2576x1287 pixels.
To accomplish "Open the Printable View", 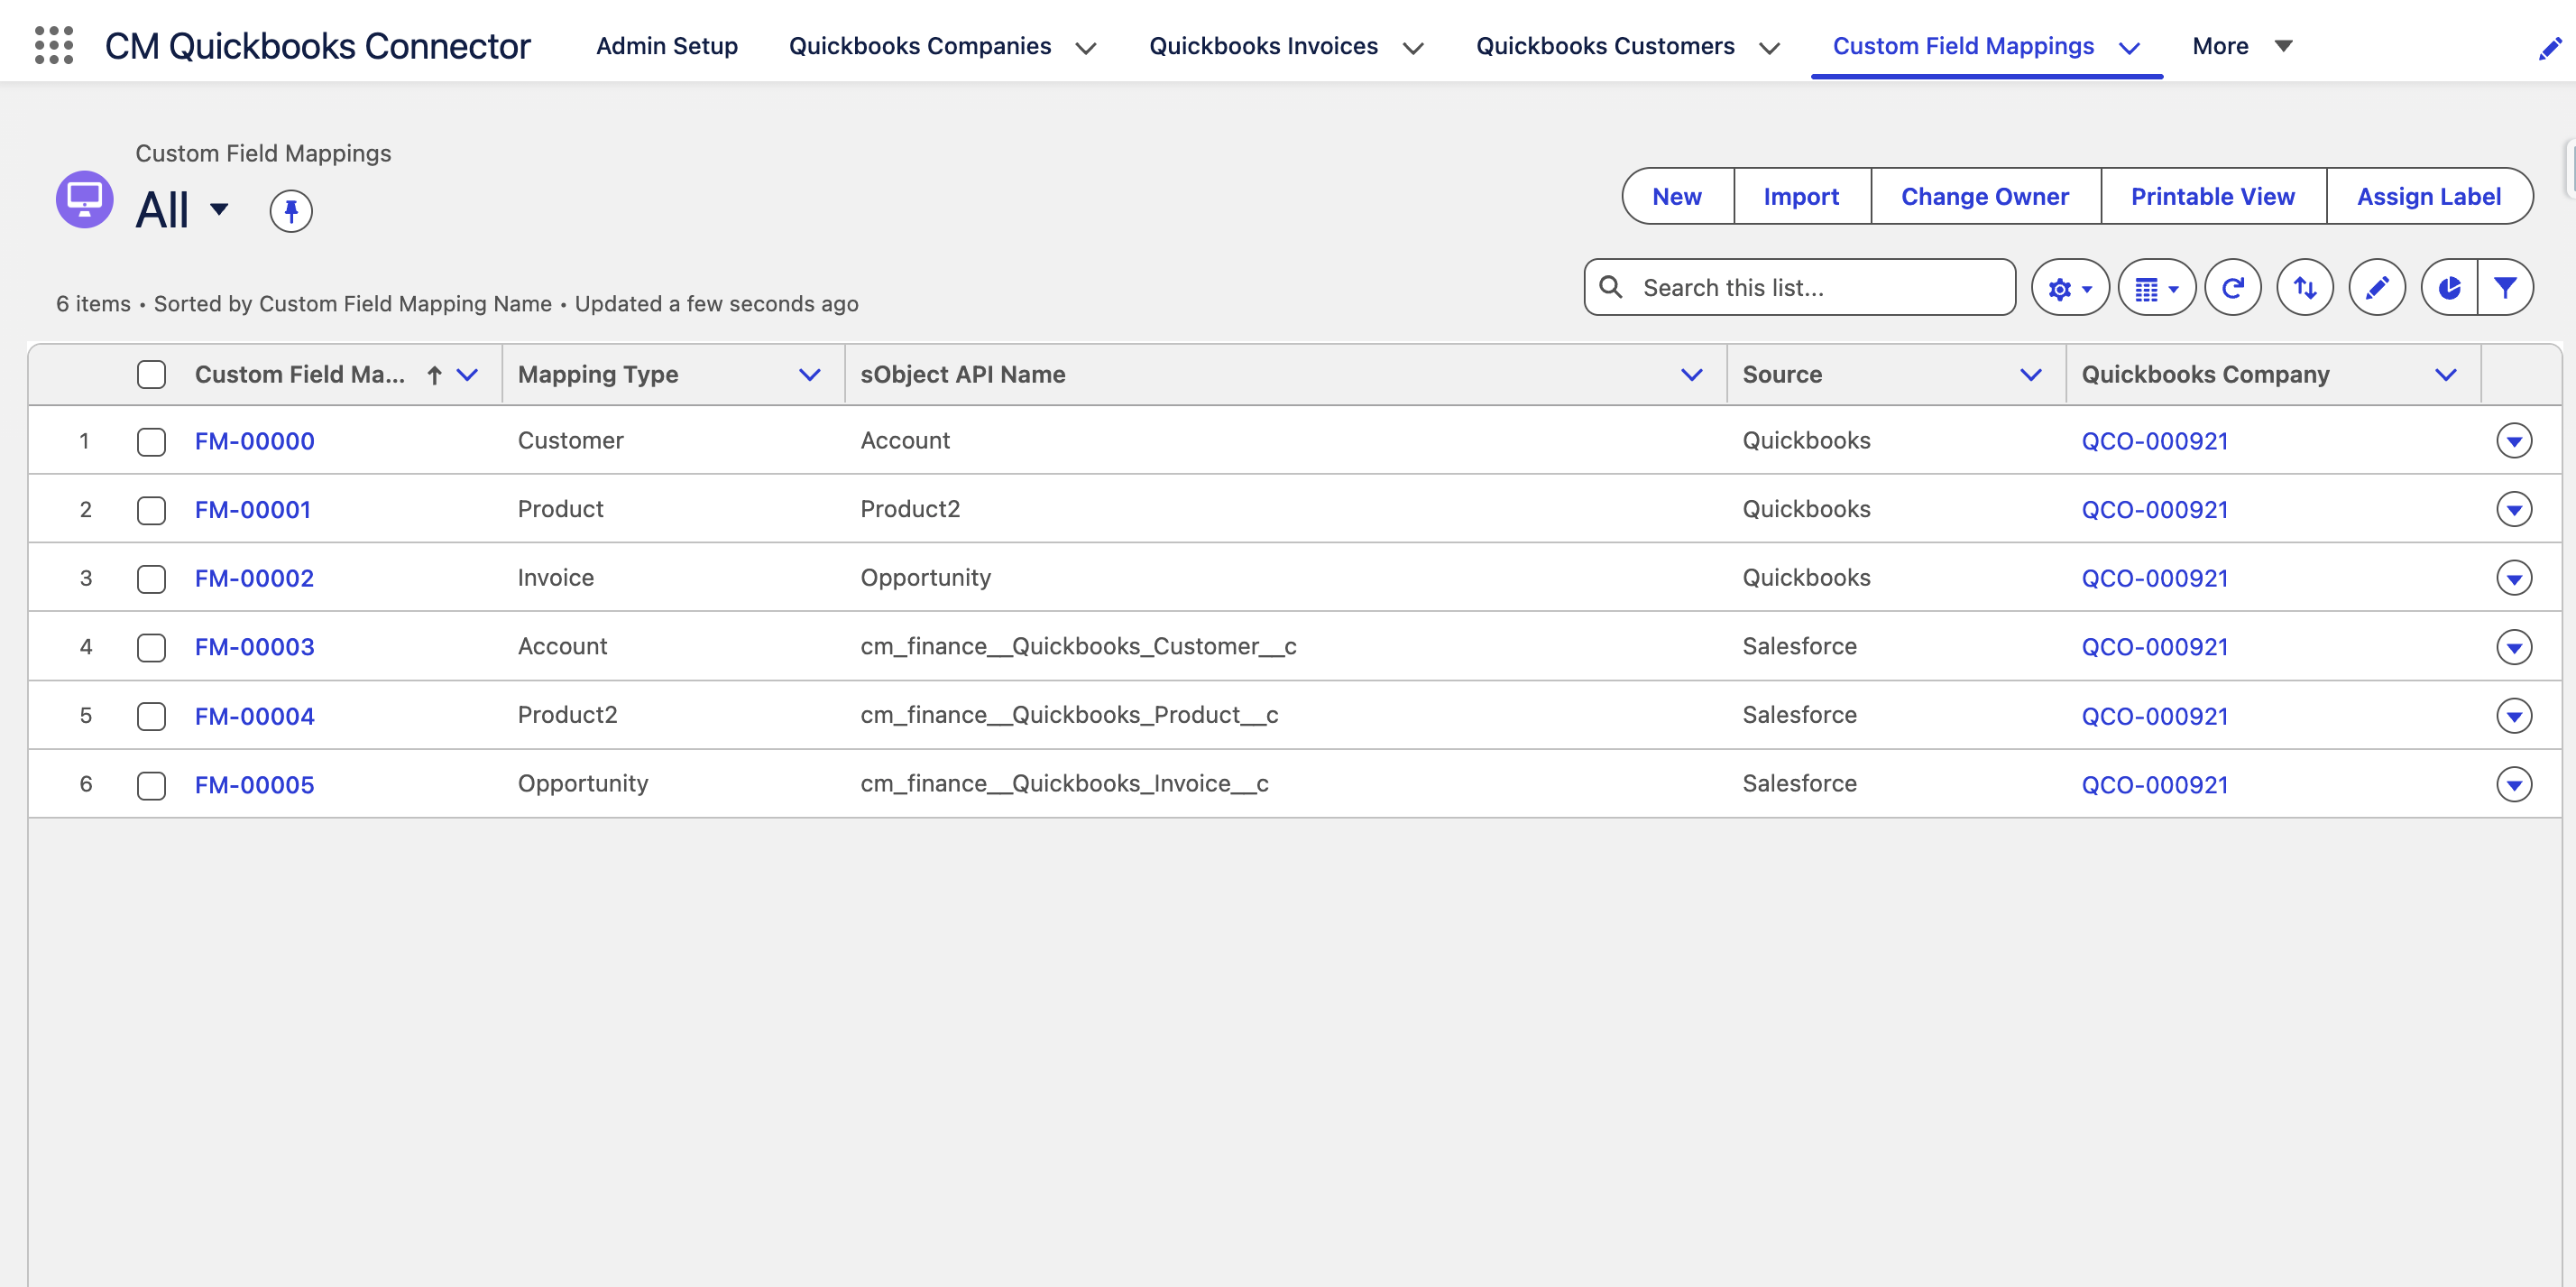I will tap(2213, 196).
